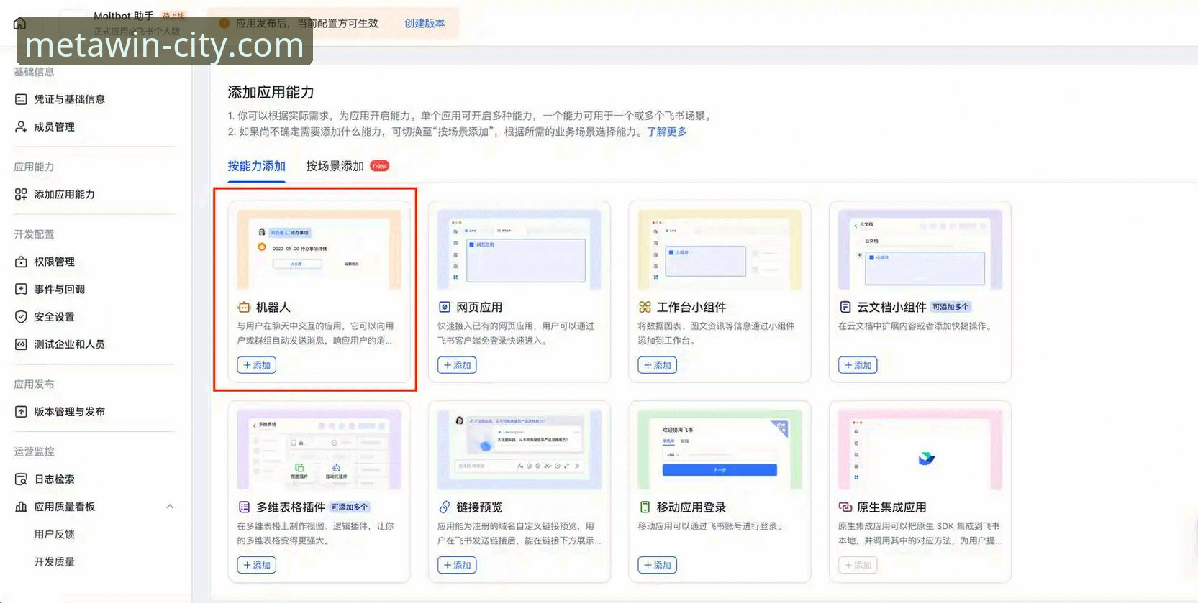Click the 工作台小组件 four-squares icon
This screenshot has width=1198, height=603.
point(645,307)
